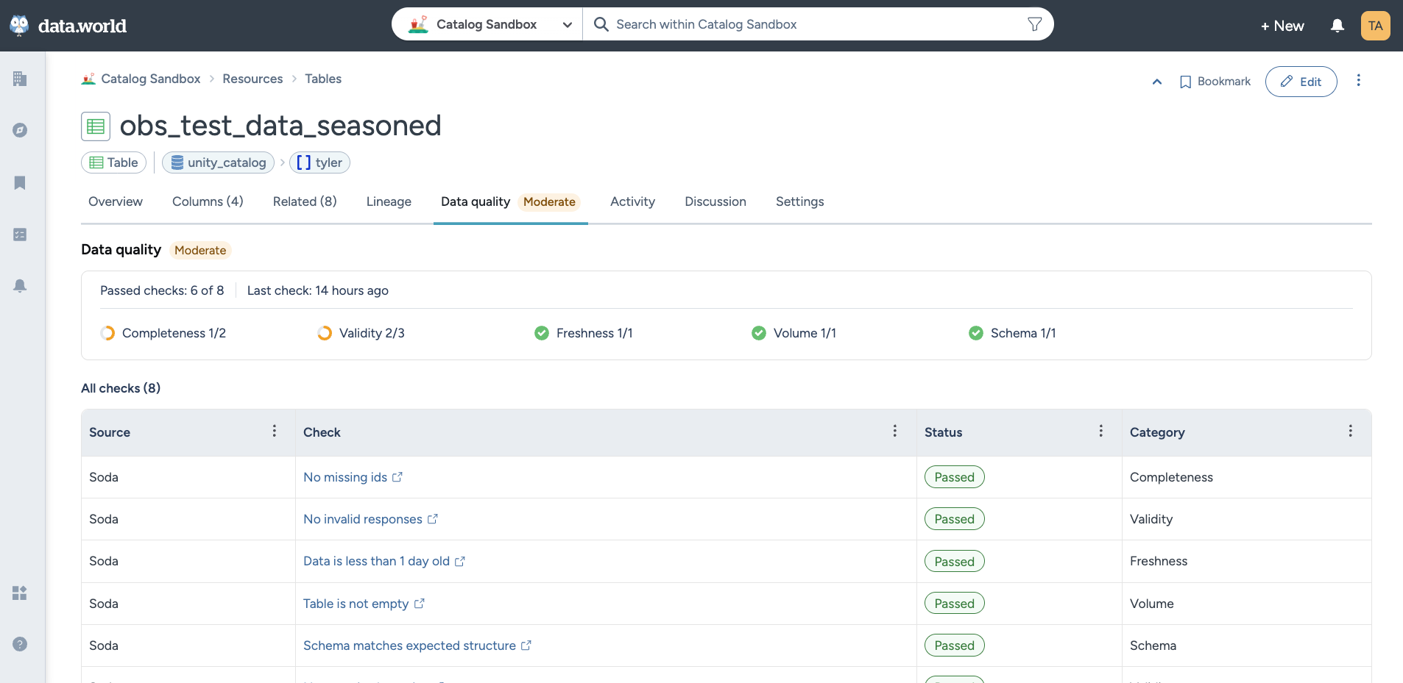Open the 'No missing ids' check link
The image size is (1403, 683).
(345, 477)
